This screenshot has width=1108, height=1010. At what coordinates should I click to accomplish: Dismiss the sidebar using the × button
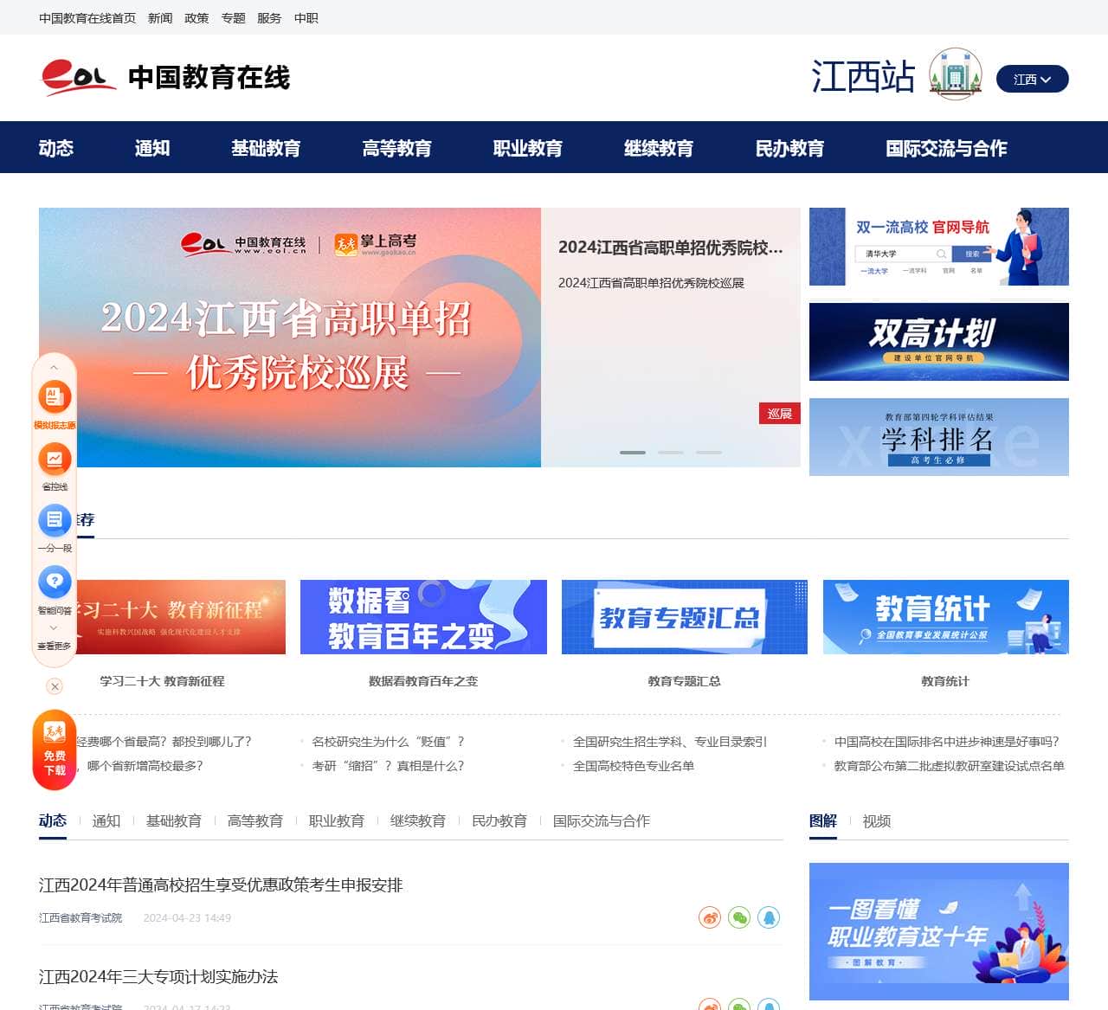coord(54,686)
